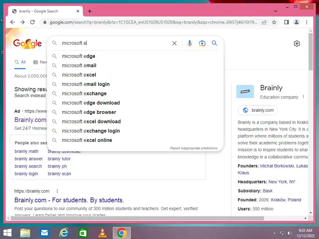Open network status in system tray

[282, 233]
